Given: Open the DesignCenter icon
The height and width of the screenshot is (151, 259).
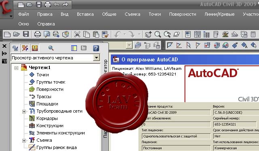Looking at the screenshot, I should pos(197,34).
